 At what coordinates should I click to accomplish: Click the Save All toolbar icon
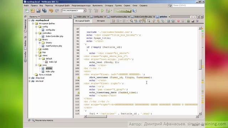coord(44,11)
